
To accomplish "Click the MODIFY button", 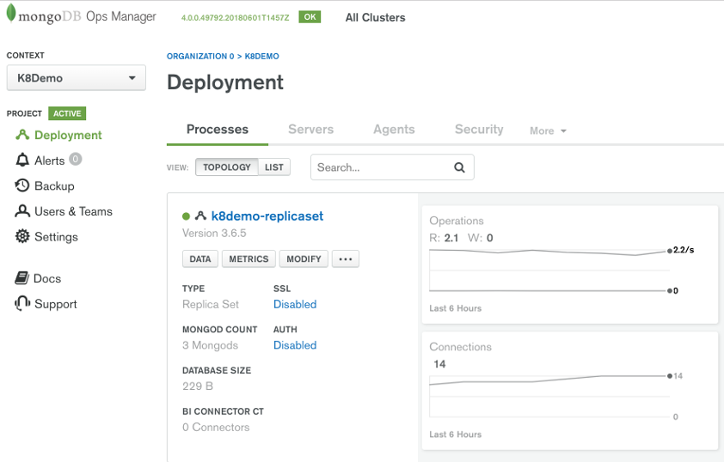I will tap(304, 258).
